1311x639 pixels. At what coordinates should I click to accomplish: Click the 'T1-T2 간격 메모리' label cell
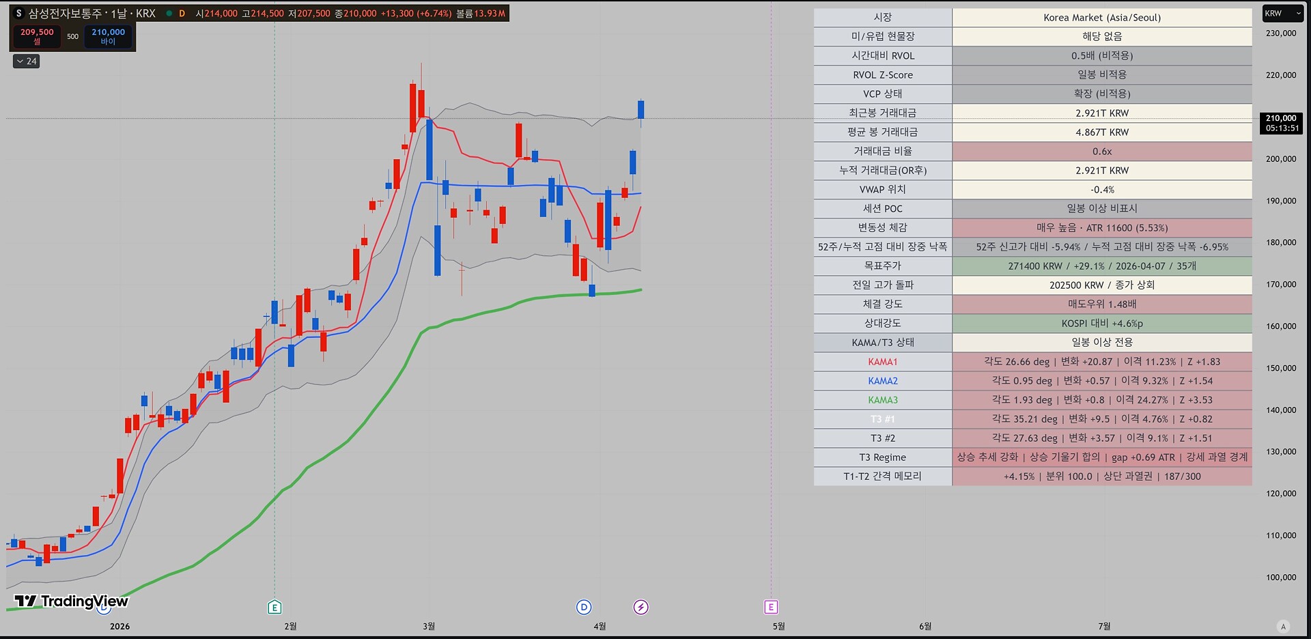click(883, 477)
